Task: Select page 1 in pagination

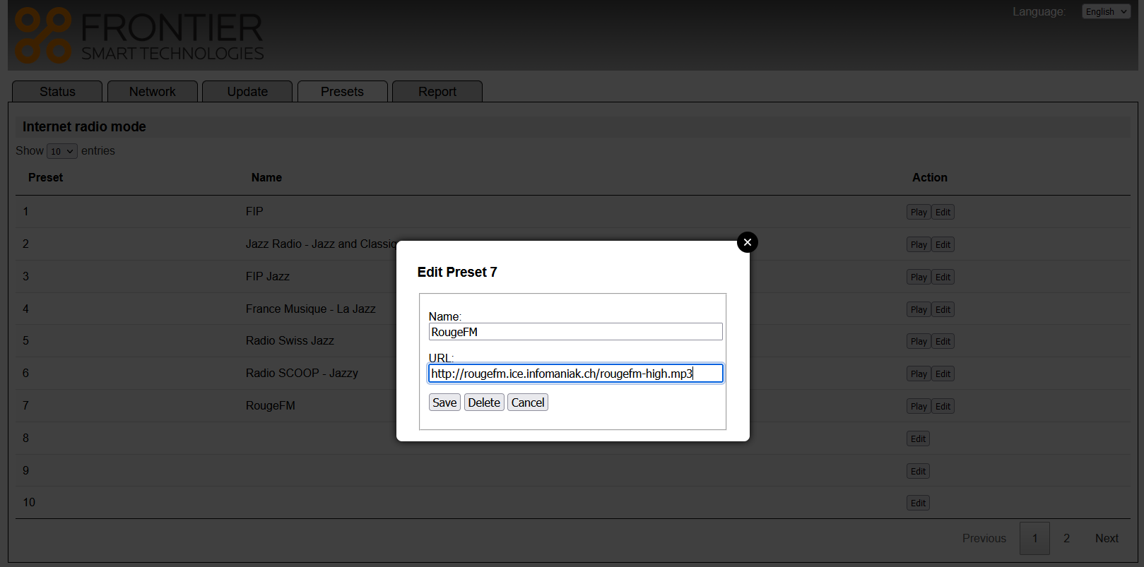Action: coord(1034,538)
